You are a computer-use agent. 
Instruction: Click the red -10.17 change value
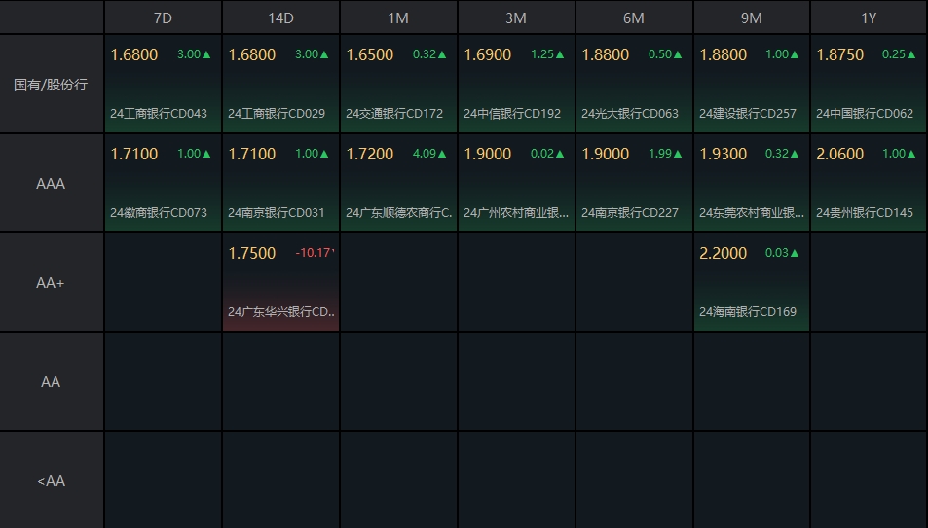[315, 253]
